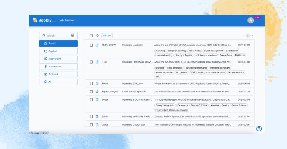Image resolution: width=287 pixels, height=149 pixels.
Task: Click the saved status icon for KICKS CREW
Action: point(97,45)
